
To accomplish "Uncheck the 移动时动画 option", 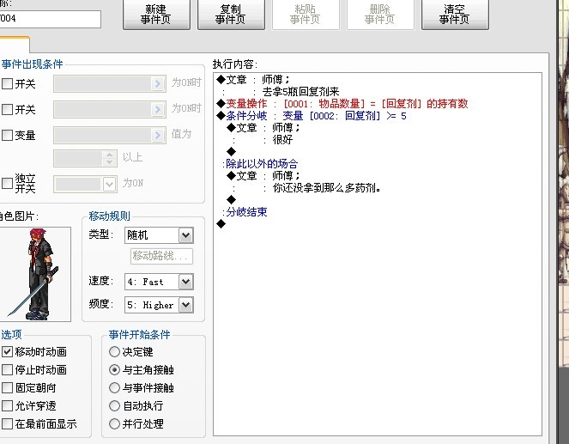I will [7, 351].
